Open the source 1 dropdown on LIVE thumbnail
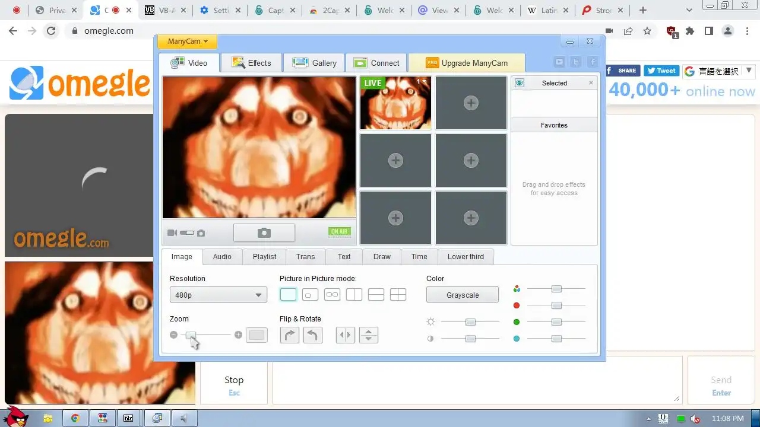760x427 pixels. (x=422, y=82)
